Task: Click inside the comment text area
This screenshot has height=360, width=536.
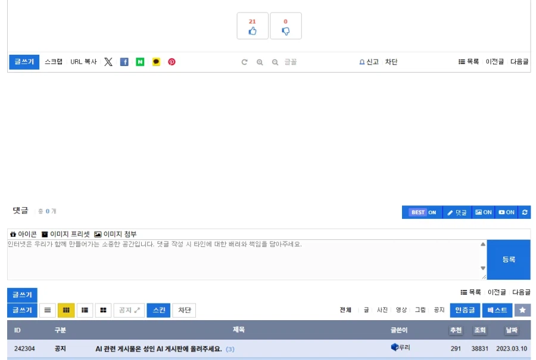Action: pyautogui.click(x=244, y=259)
